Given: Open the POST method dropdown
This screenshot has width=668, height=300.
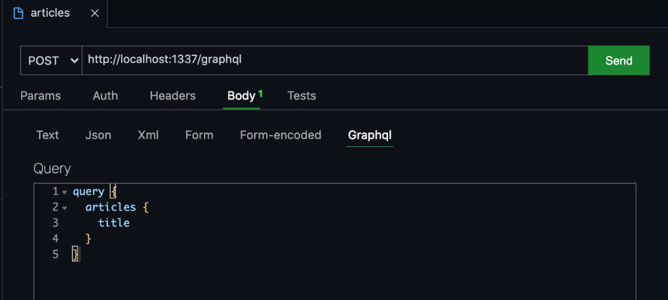Looking at the screenshot, I should coord(51,60).
